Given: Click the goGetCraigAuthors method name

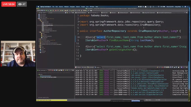Looking at the screenshot, I should (121, 50).
